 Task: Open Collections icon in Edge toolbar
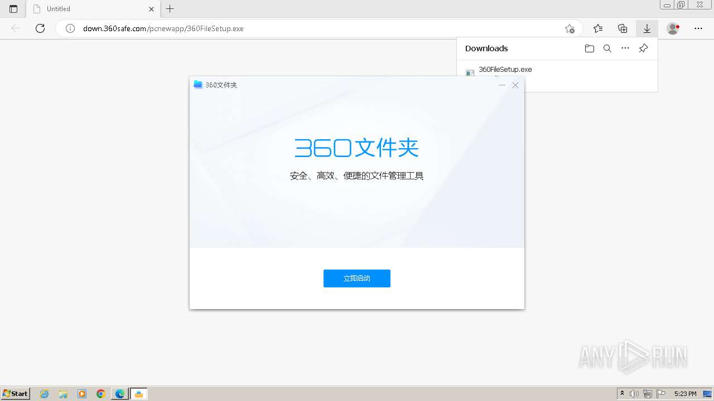(x=623, y=28)
